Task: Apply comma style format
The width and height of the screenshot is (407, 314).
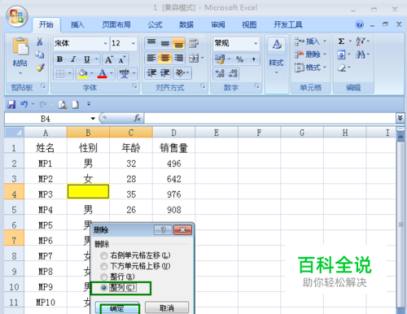Action: click(254, 59)
